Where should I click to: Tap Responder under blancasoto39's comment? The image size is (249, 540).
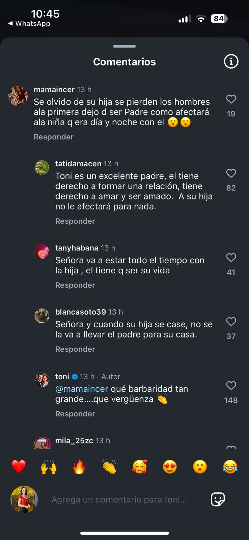coord(75,349)
